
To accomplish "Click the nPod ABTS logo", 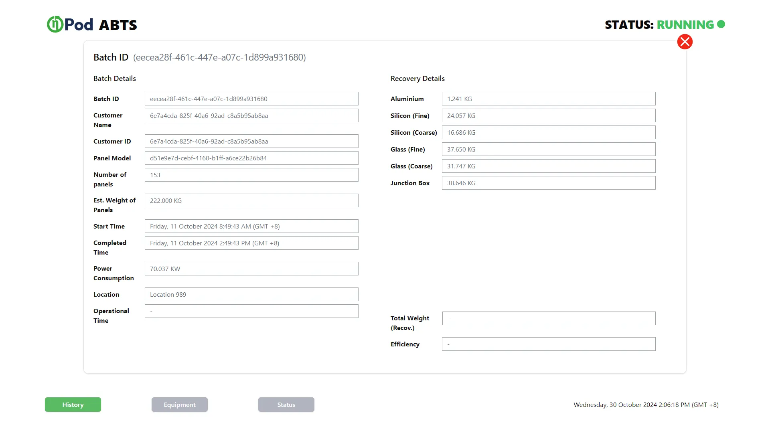I will (92, 24).
